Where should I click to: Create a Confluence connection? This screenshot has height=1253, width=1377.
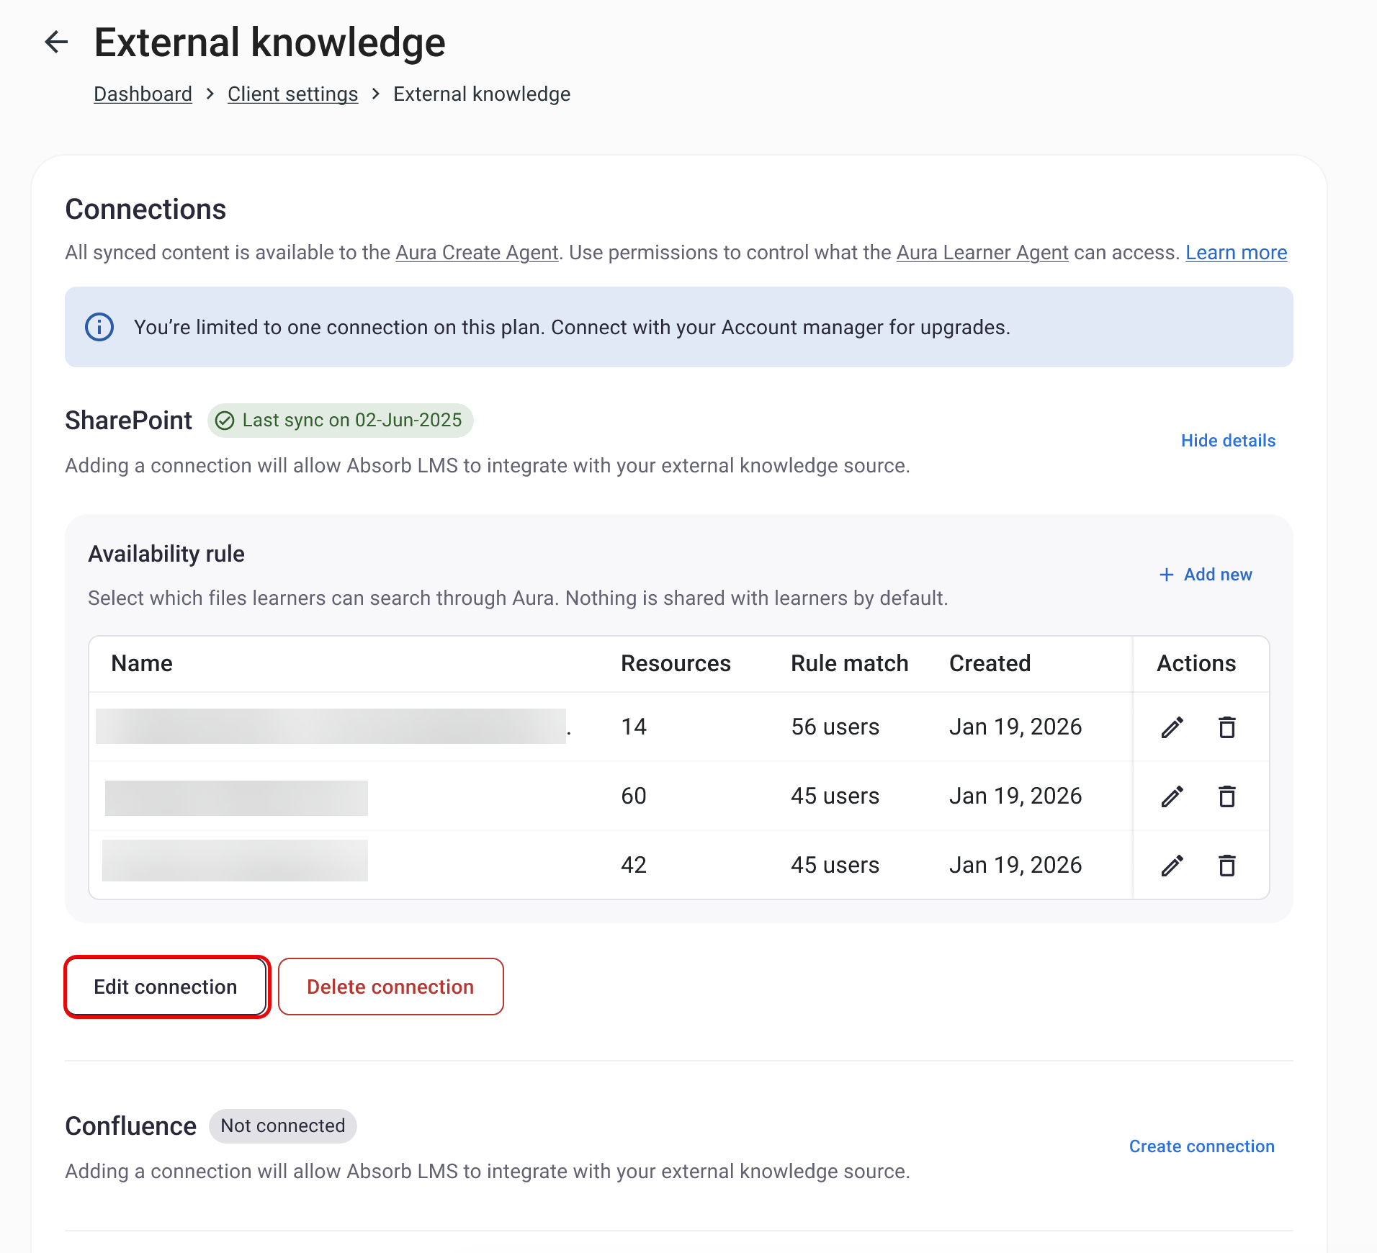(x=1201, y=1146)
